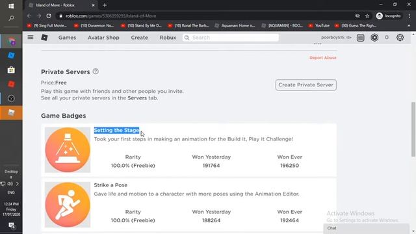The width and height of the screenshot is (416, 234).
Task: Open the Strike a Pose badge title
Action: click(110, 185)
